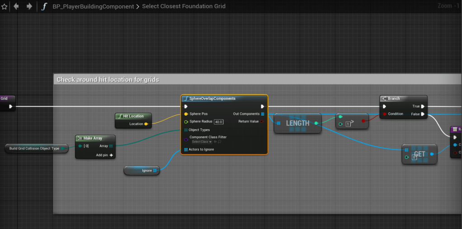Click the Out Components array output pin
462x229 pixels.
pyautogui.click(x=263, y=114)
